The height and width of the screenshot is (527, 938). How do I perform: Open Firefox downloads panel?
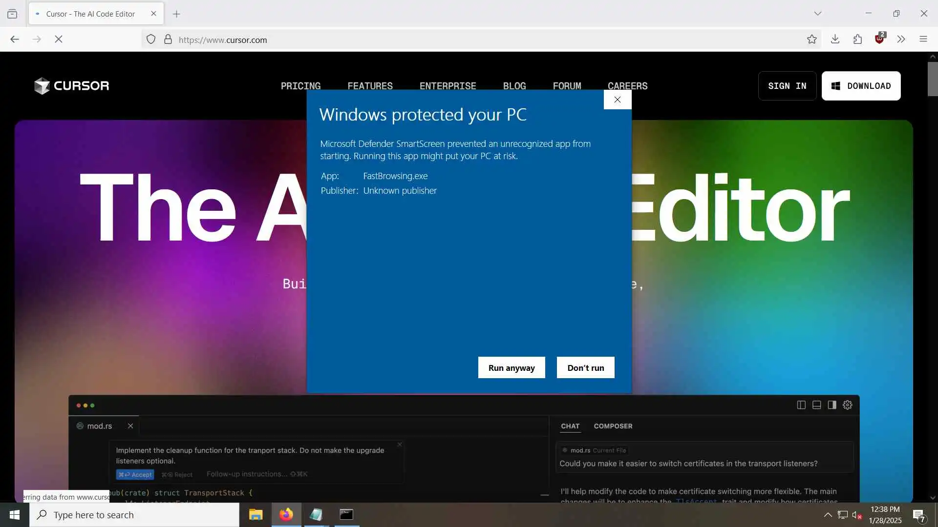(835, 40)
